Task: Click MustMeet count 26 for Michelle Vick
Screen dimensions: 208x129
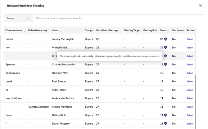Action: [x=97, y=47]
